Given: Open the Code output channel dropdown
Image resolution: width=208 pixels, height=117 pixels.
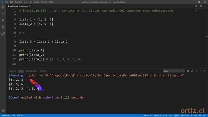Looking at the screenshot, I should coord(174,71).
